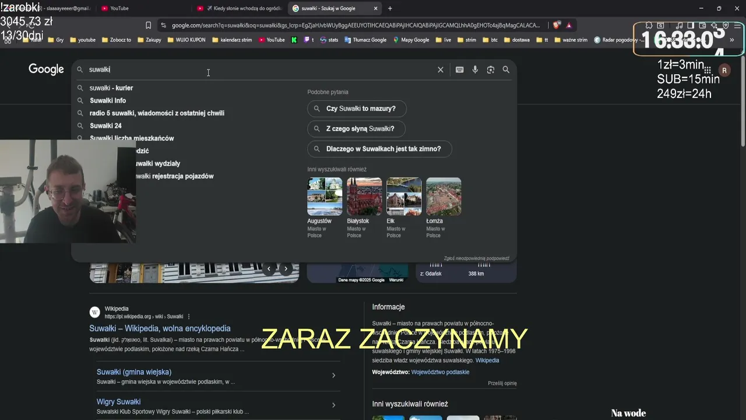Choose suggestion 'Suwałki Info'
746x420 pixels.
[x=108, y=100]
